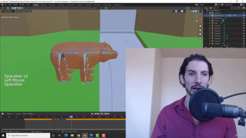Open the pivot point dropdown

pyautogui.click(x=102, y=8)
